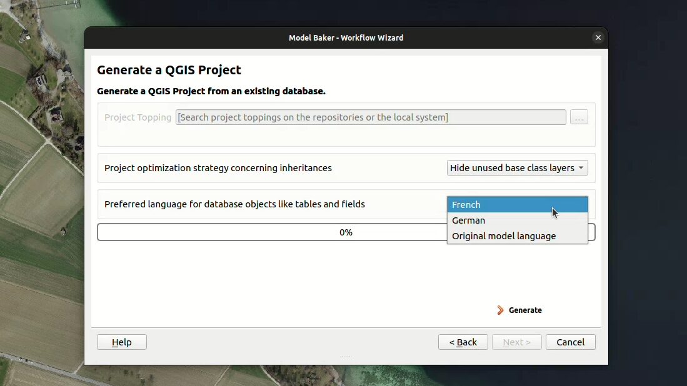687x386 pixels.
Task: Click the Generate a QGIS Project heading
Action: (169, 70)
